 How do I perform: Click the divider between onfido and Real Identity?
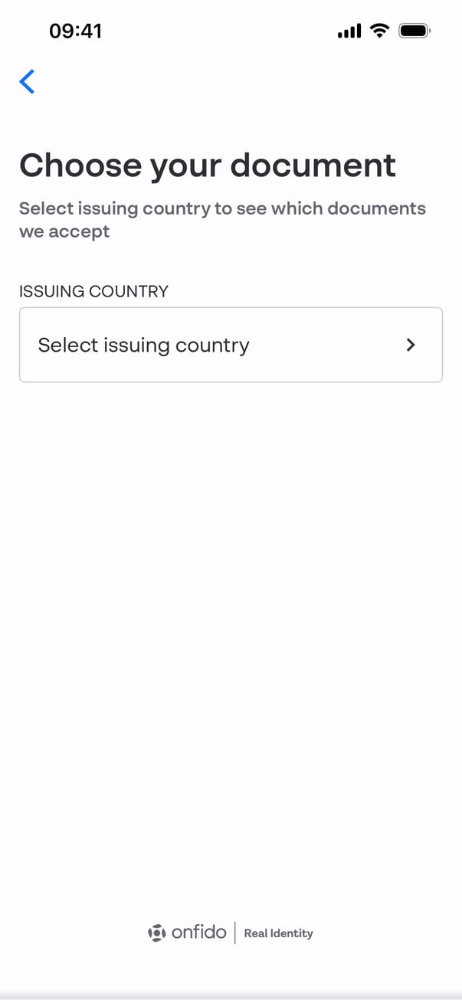click(x=235, y=933)
